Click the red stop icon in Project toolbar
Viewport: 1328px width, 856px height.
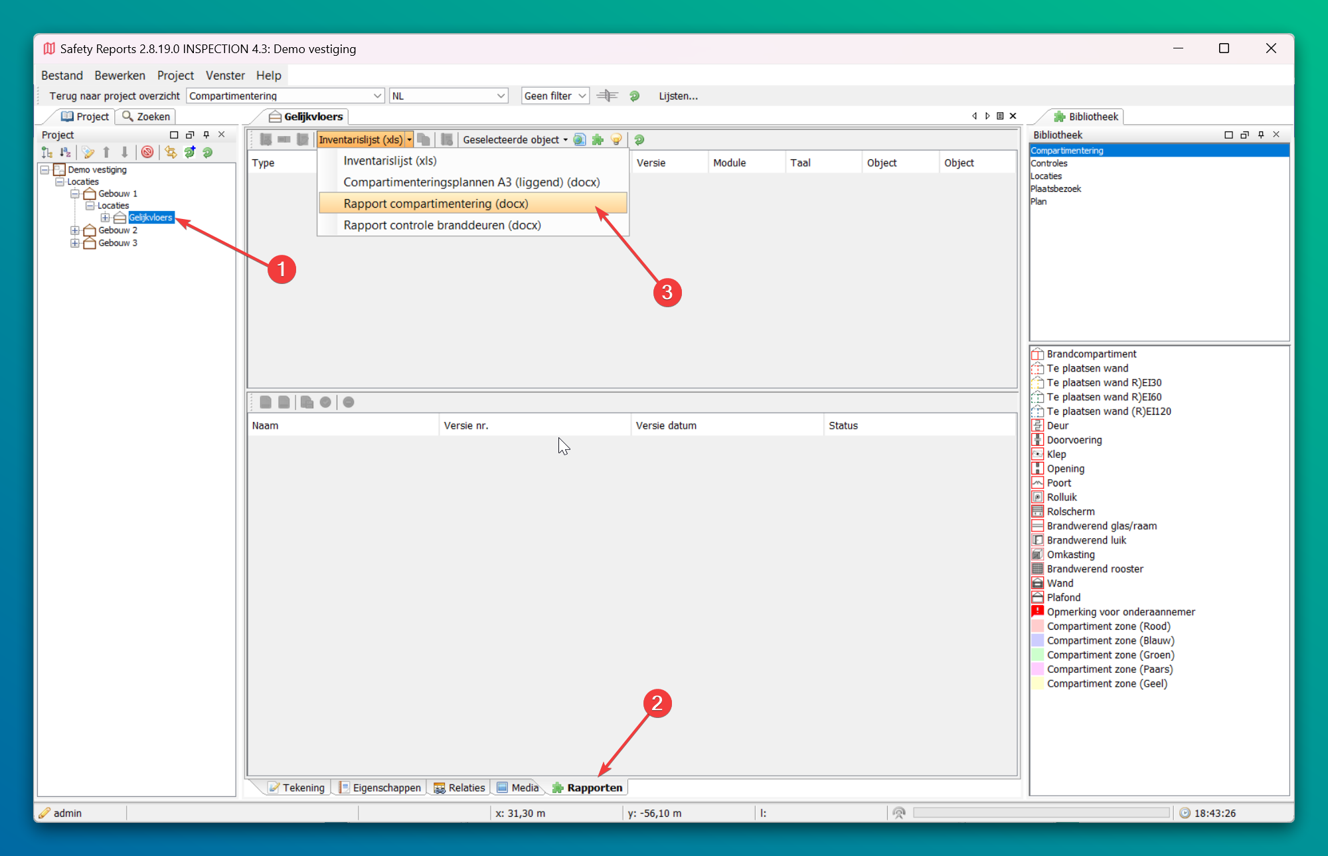point(147,152)
